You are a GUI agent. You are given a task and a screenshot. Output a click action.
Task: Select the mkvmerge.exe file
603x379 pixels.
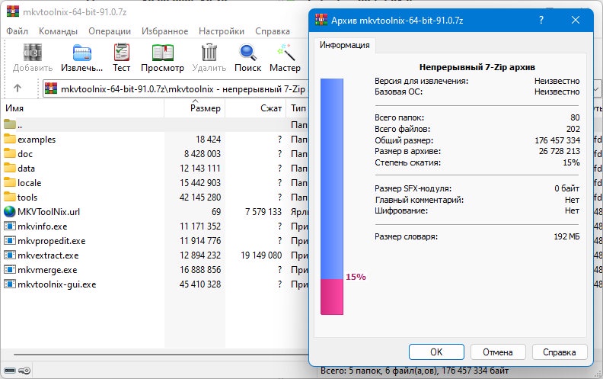pyautogui.click(x=47, y=270)
